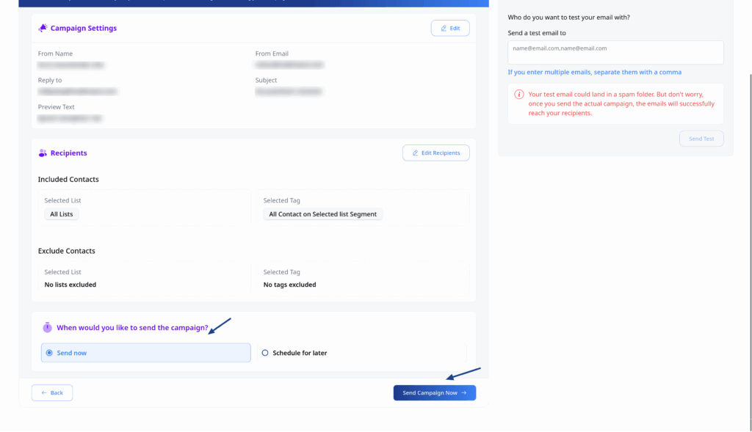Go back using the Back button

click(x=52, y=393)
